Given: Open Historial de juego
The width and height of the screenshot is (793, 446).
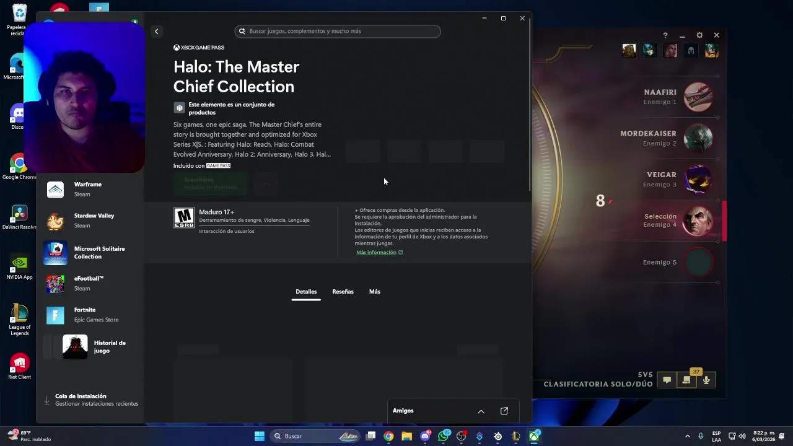Looking at the screenshot, I should [x=90, y=347].
